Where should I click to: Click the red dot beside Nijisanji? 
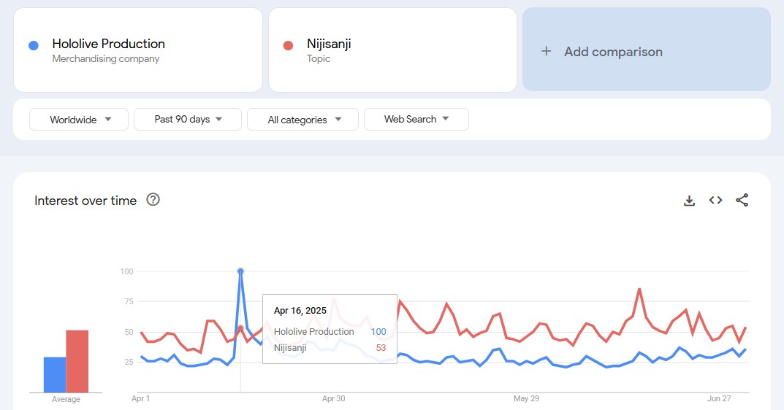click(288, 45)
